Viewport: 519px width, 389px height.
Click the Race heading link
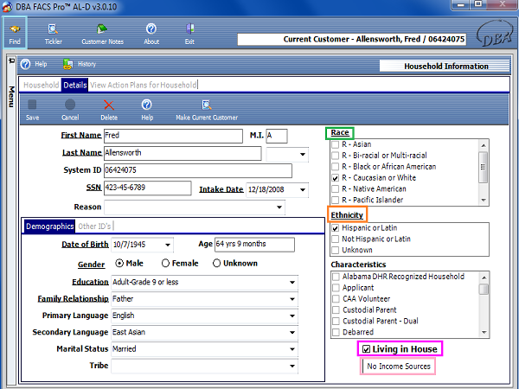tap(340, 132)
